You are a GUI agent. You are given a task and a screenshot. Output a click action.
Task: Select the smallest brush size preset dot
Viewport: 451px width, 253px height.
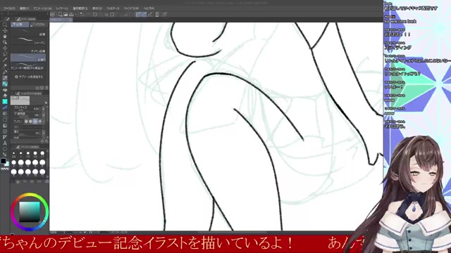tap(13, 153)
